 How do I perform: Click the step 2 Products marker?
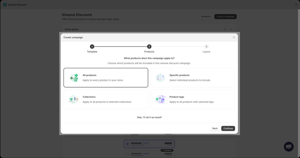[x=149, y=47]
